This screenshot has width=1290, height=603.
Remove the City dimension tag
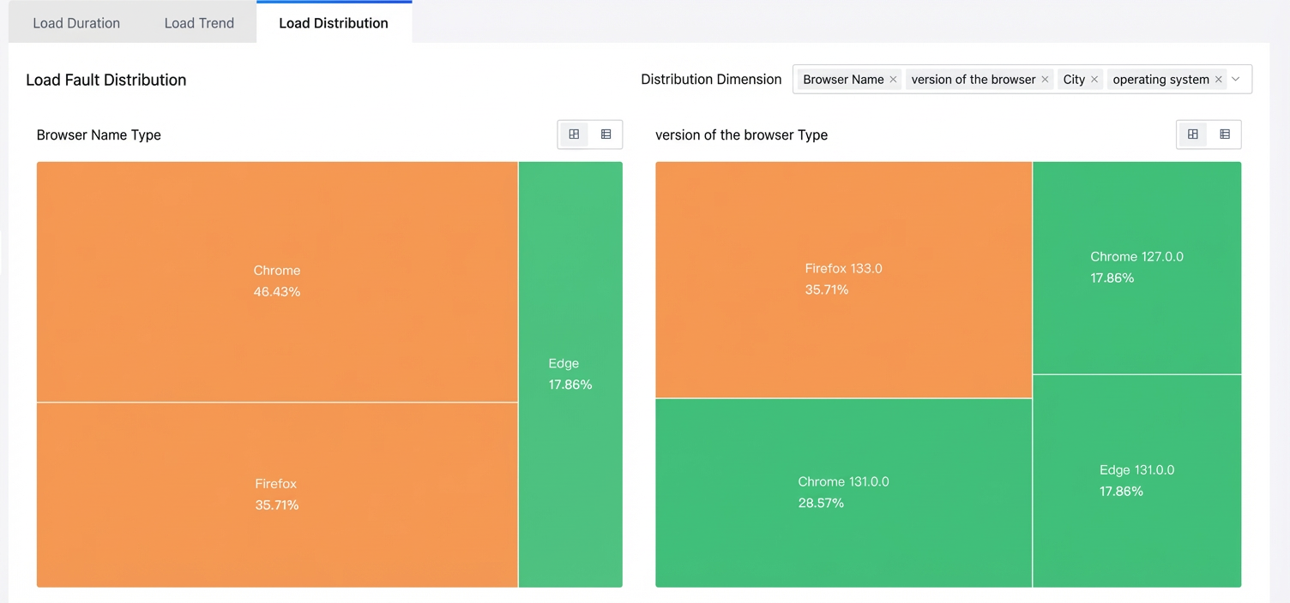click(1094, 80)
